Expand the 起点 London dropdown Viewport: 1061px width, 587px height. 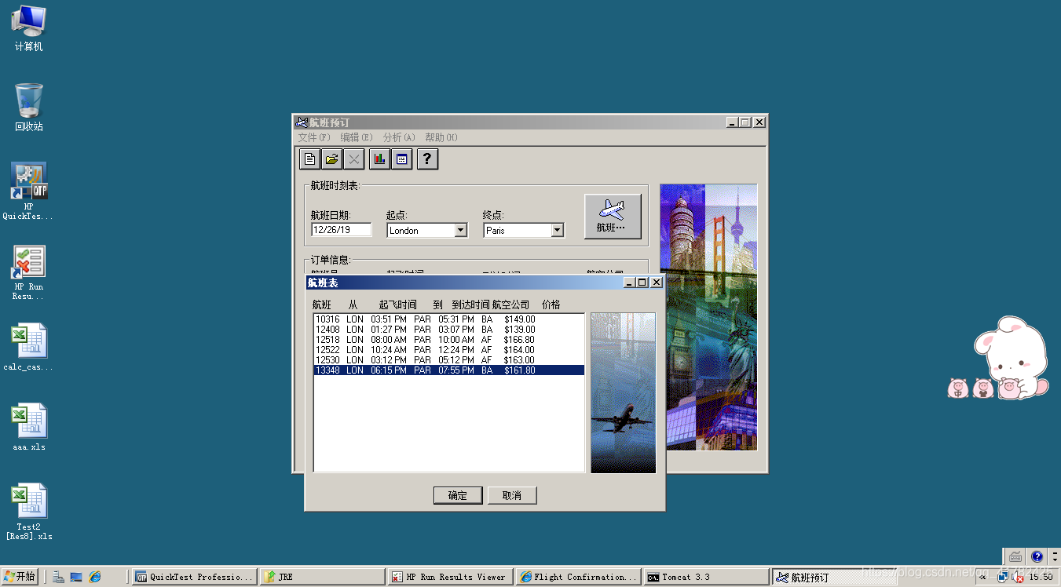tap(461, 230)
